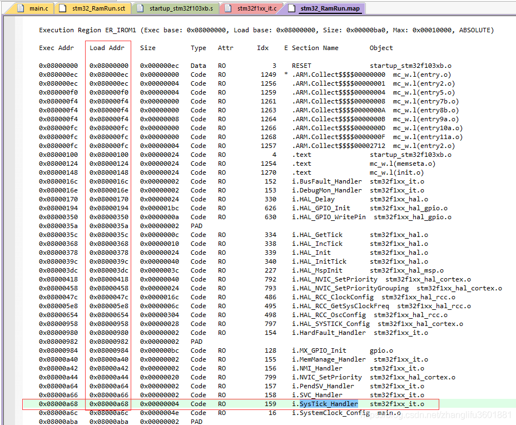Click index value '1249' in entry.o row
The height and width of the screenshot is (425, 516).
pos(268,75)
